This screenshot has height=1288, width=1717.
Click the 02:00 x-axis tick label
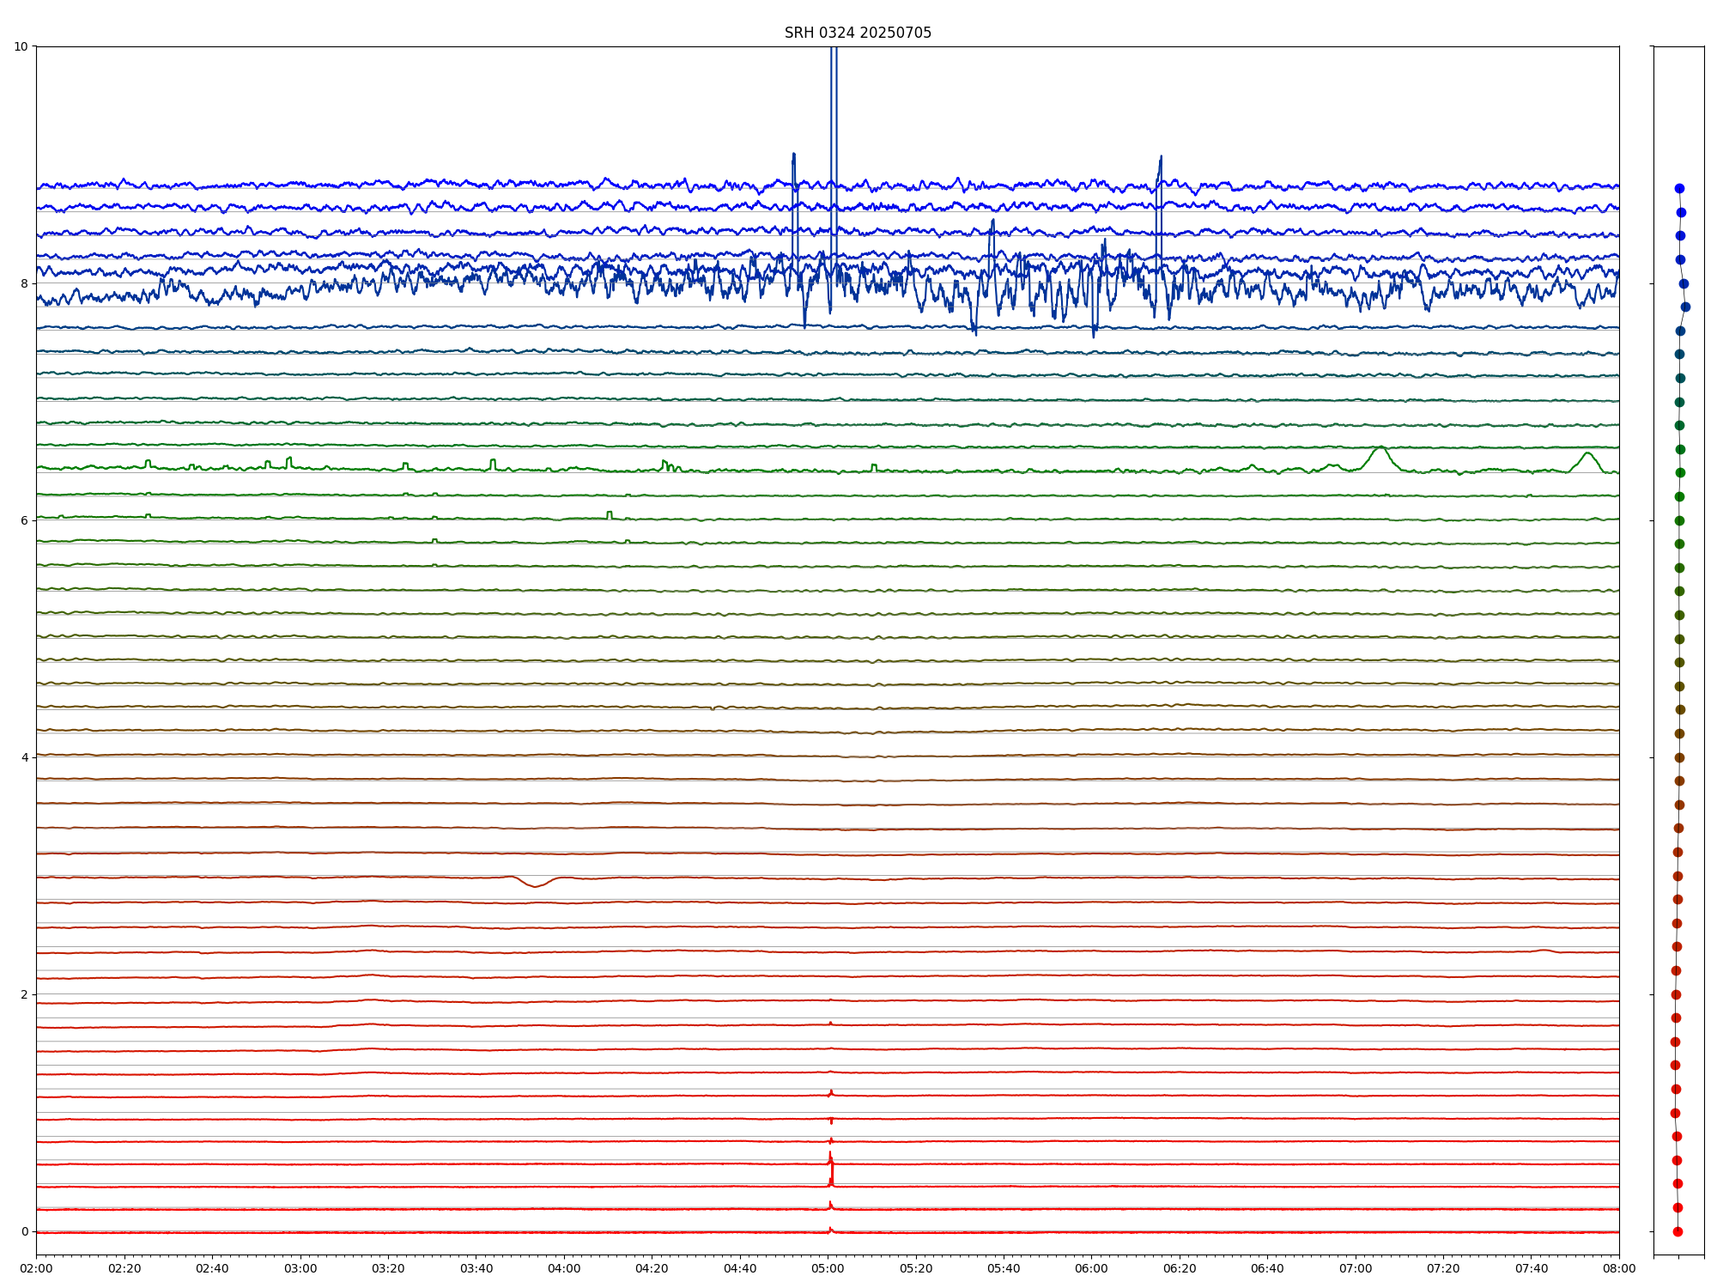(x=36, y=1268)
